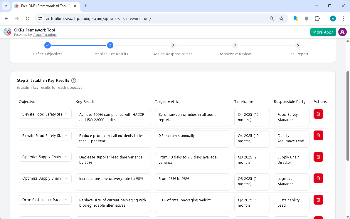The width and height of the screenshot is (350, 219).
Task: Click the OKRs Framework Tool logo
Action: tap(7, 32)
